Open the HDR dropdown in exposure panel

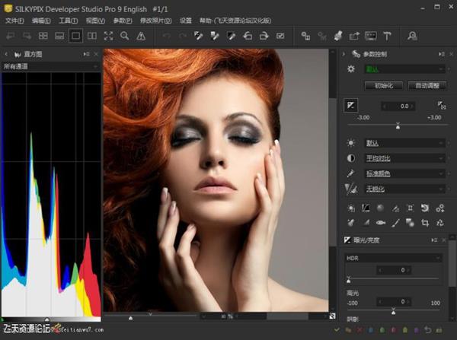[393, 258]
